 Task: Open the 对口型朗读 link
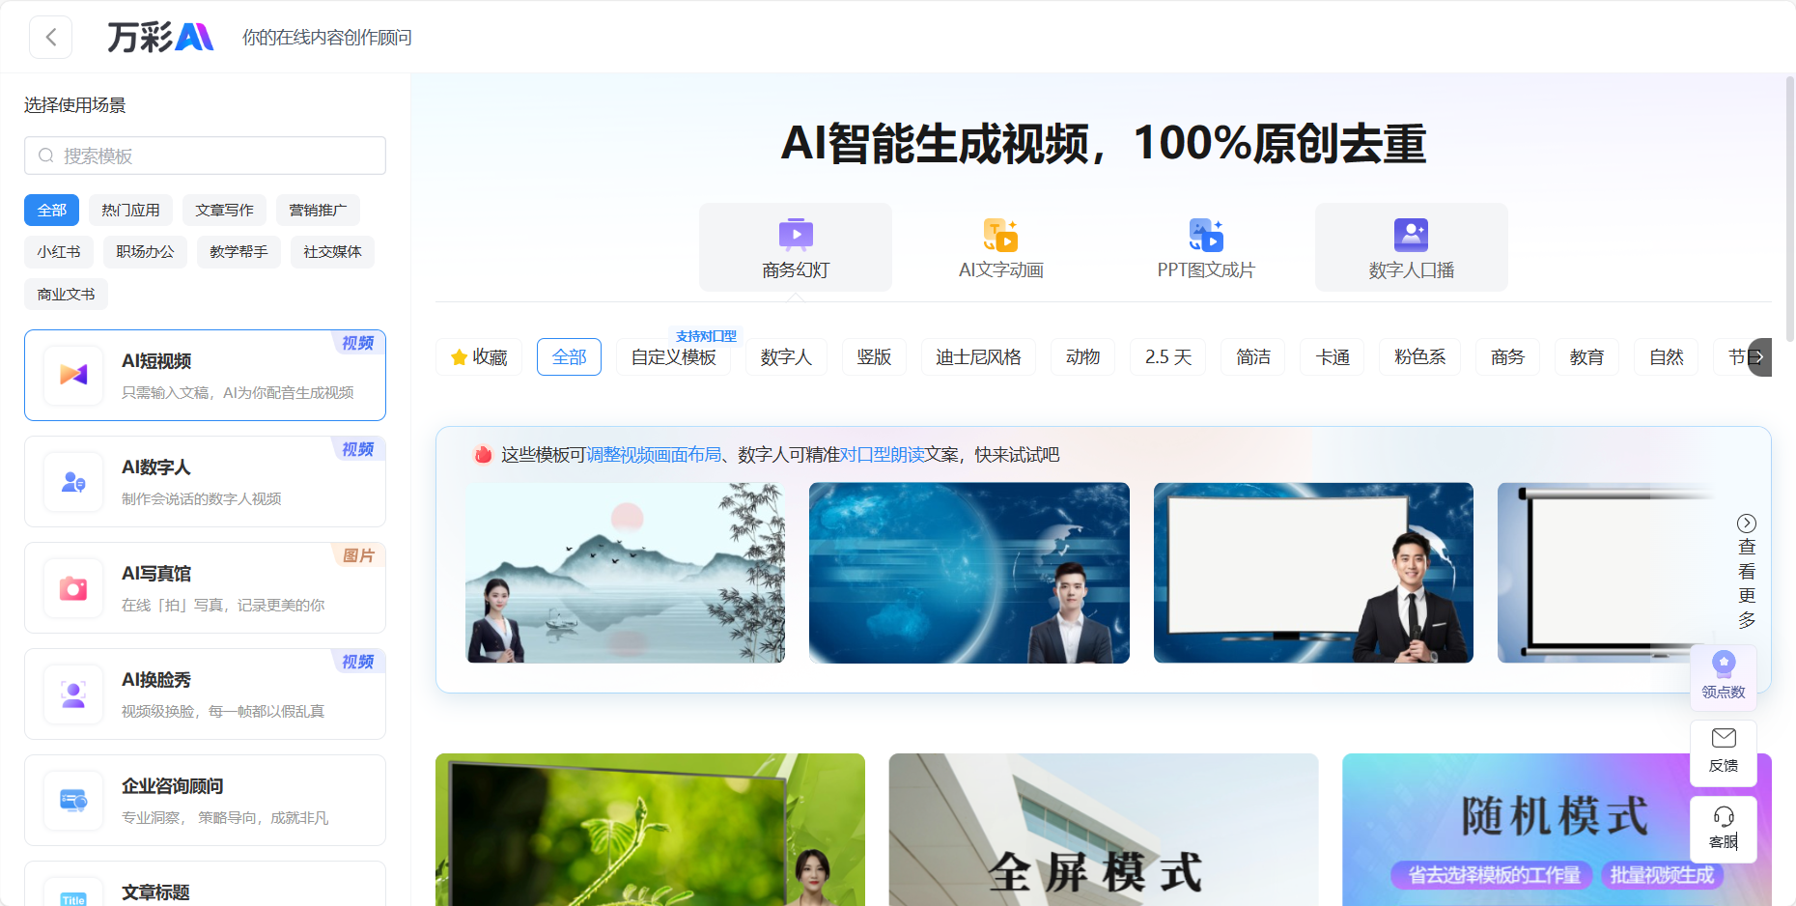click(883, 455)
